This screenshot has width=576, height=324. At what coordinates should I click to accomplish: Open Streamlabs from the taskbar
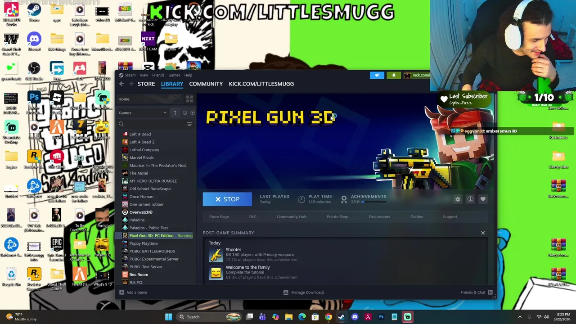pyautogui.click(x=408, y=317)
